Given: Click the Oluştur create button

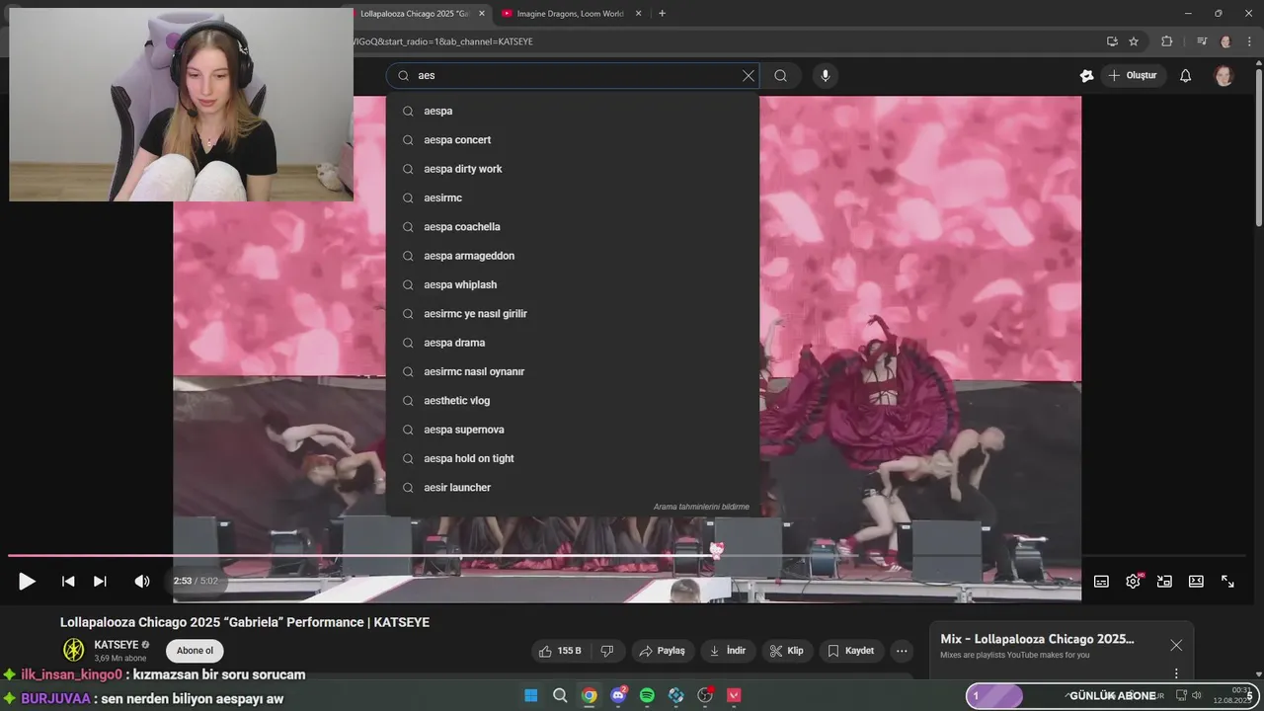Looking at the screenshot, I should point(1133,76).
